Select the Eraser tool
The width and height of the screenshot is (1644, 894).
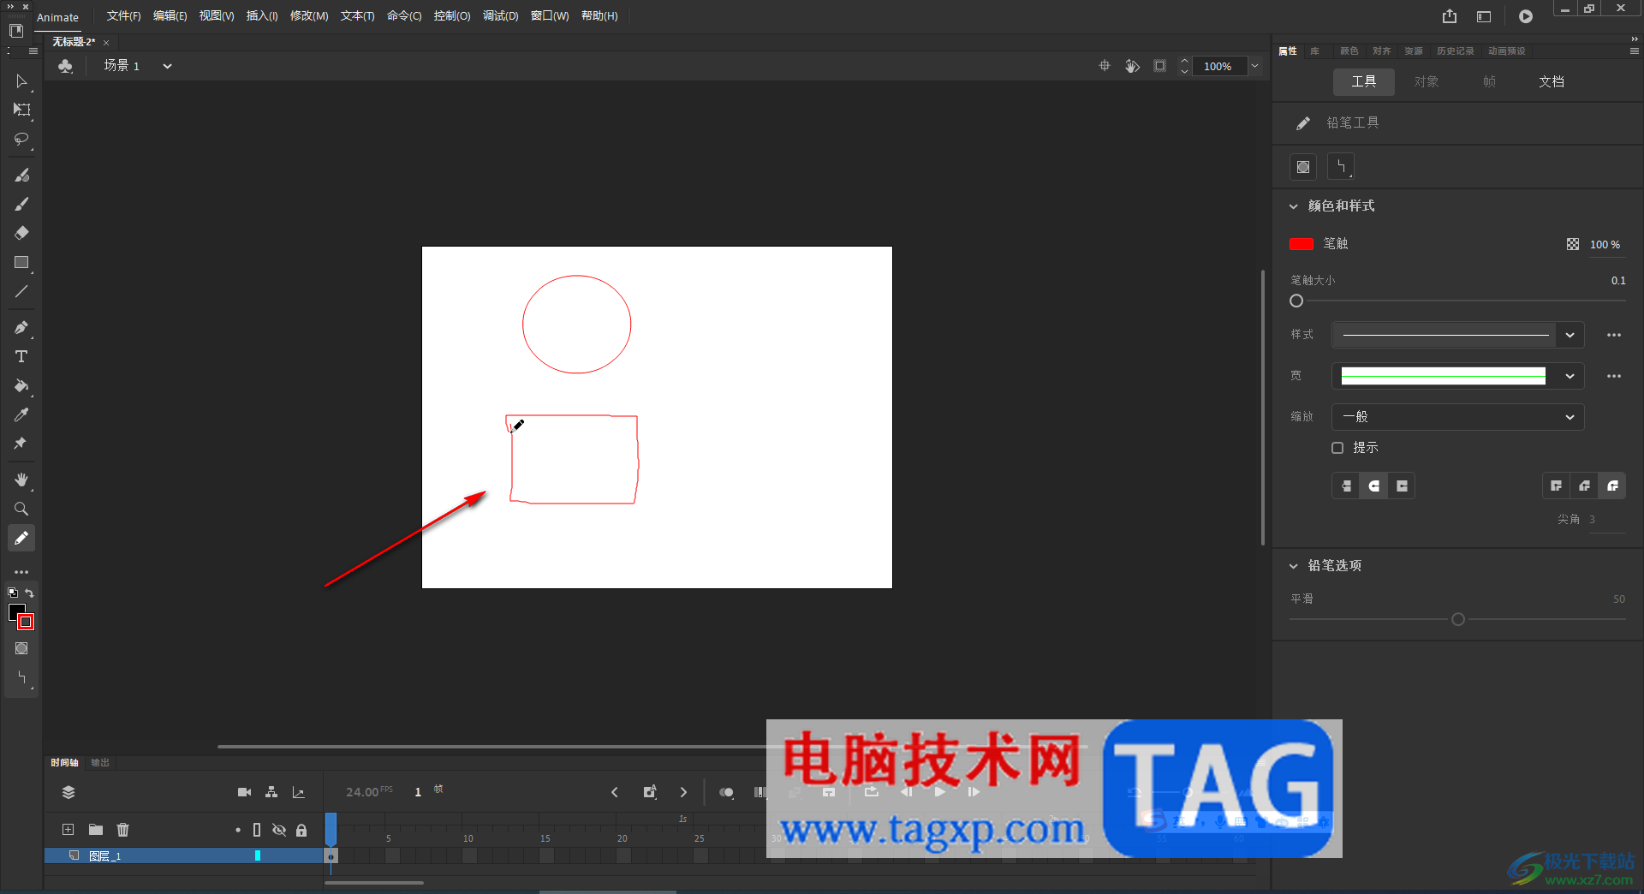[21, 233]
